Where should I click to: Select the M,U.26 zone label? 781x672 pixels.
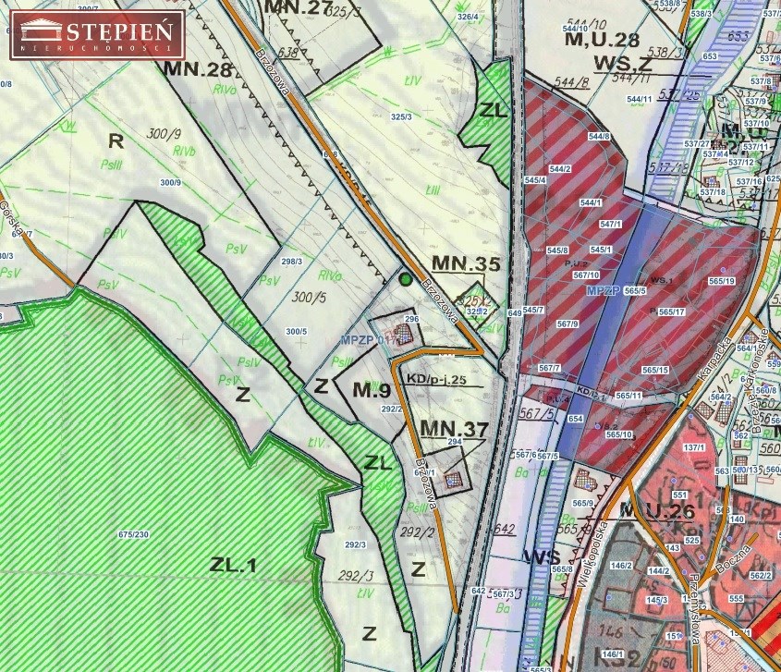pyautogui.click(x=656, y=510)
